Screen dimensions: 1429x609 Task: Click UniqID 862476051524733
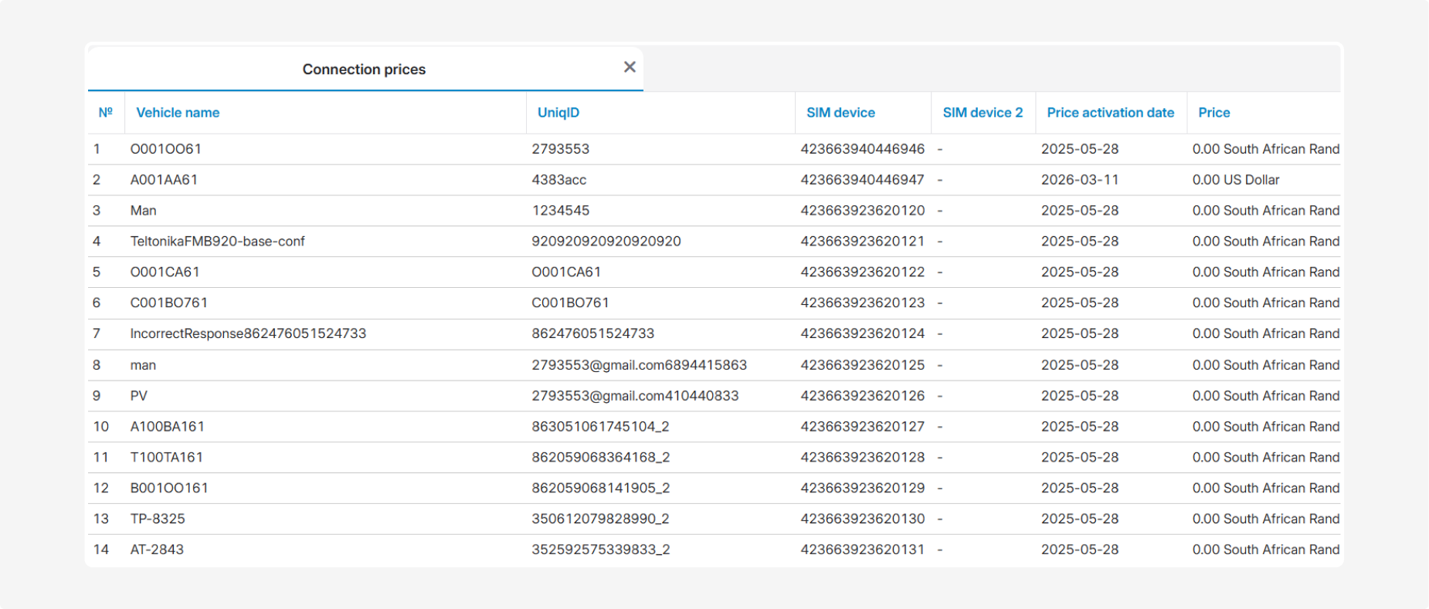click(x=592, y=334)
